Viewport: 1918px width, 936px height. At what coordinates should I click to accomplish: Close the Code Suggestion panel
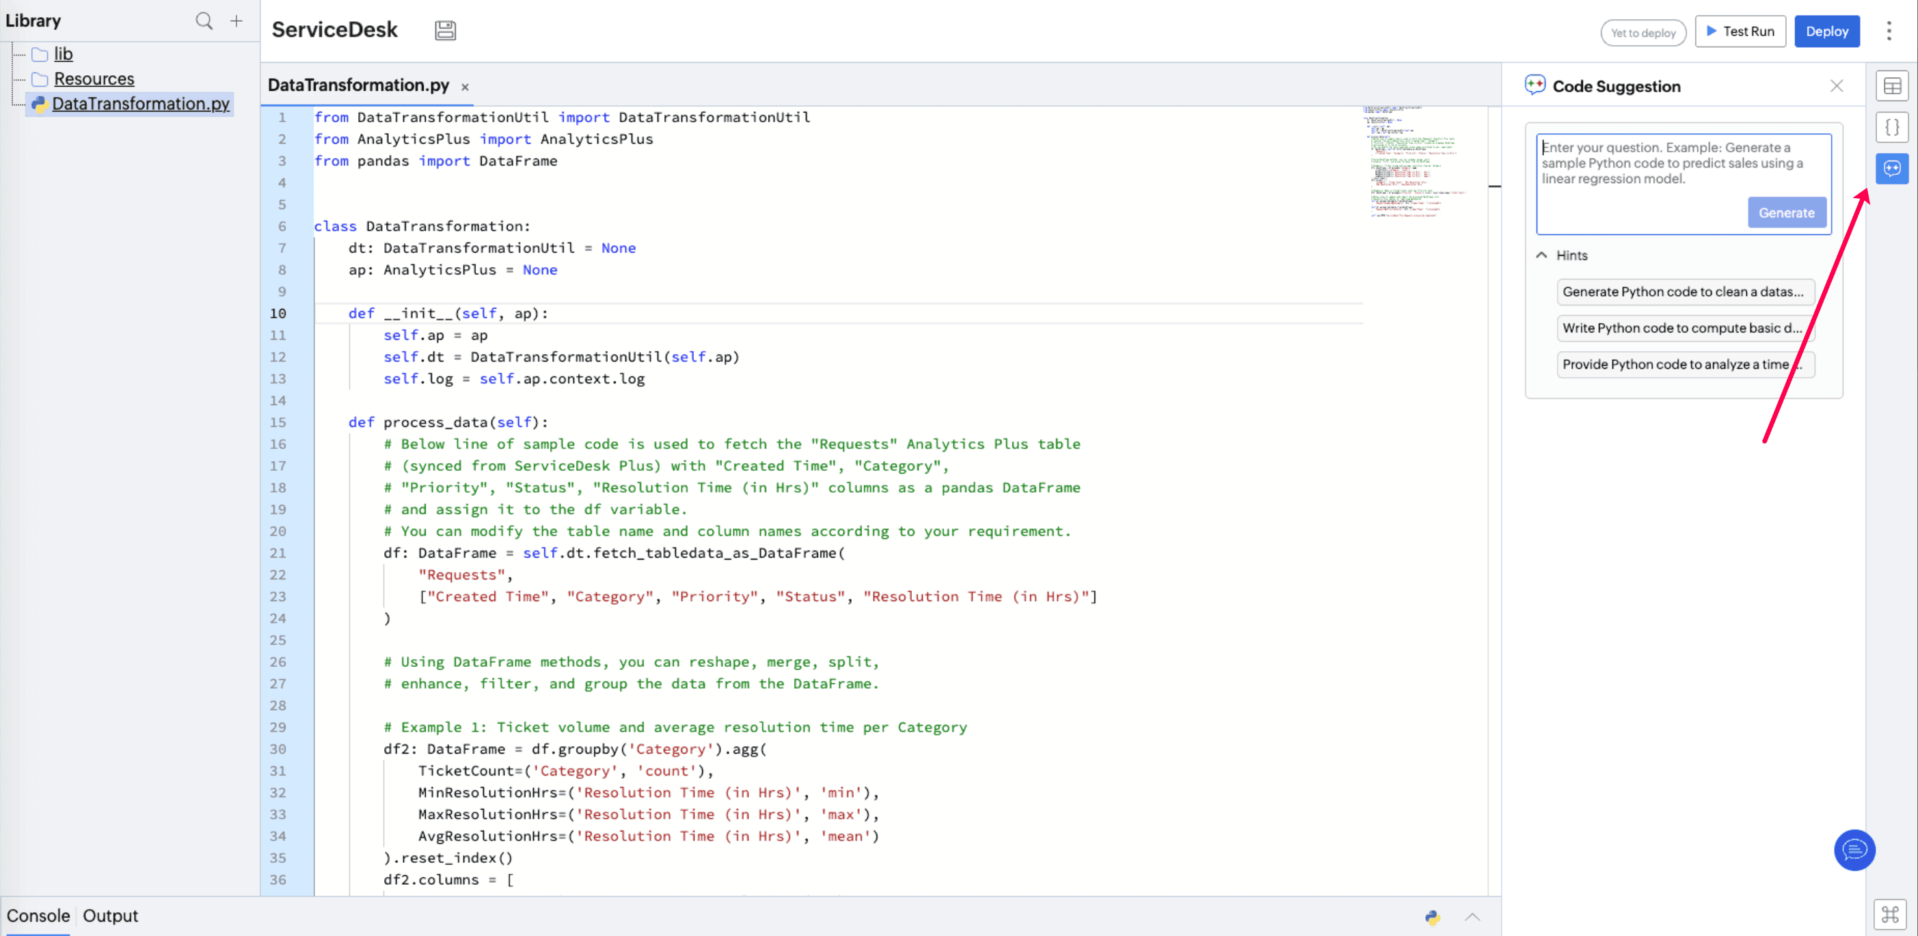[x=1836, y=86]
